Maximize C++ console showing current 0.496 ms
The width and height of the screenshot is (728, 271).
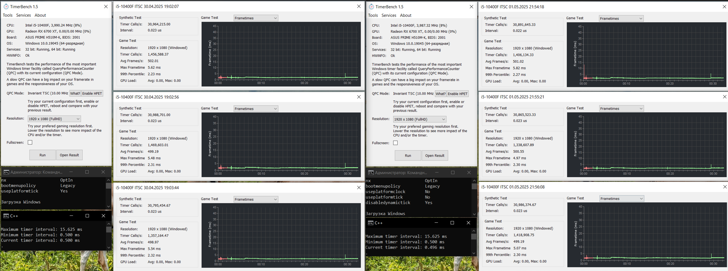(x=452, y=223)
